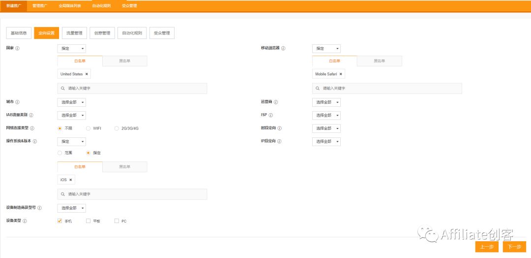Uncheck the 手机 device type checkbox
This screenshot has height=258, width=531.
tap(60, 221)
